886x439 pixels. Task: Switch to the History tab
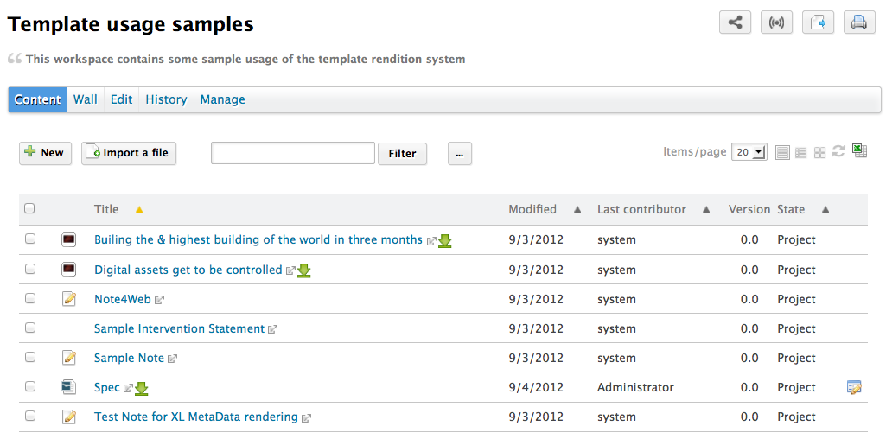[166, 99]
